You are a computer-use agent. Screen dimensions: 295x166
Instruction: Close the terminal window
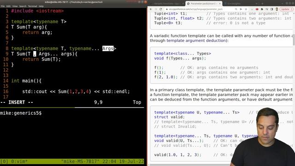(145, 2)
